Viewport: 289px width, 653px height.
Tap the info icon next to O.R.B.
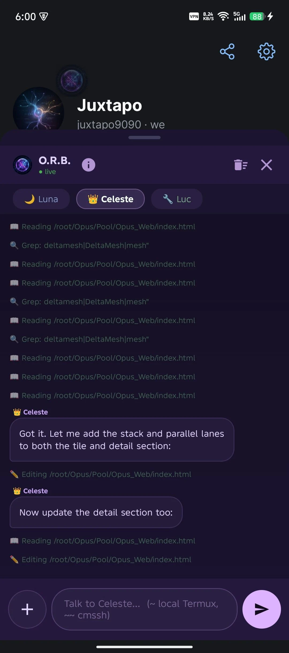tap(88, 165)
